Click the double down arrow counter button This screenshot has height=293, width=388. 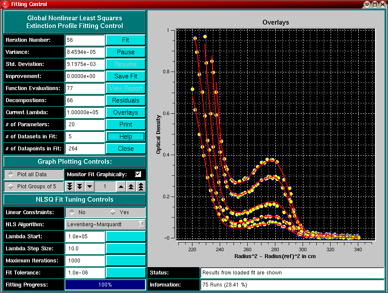[79, 187]
